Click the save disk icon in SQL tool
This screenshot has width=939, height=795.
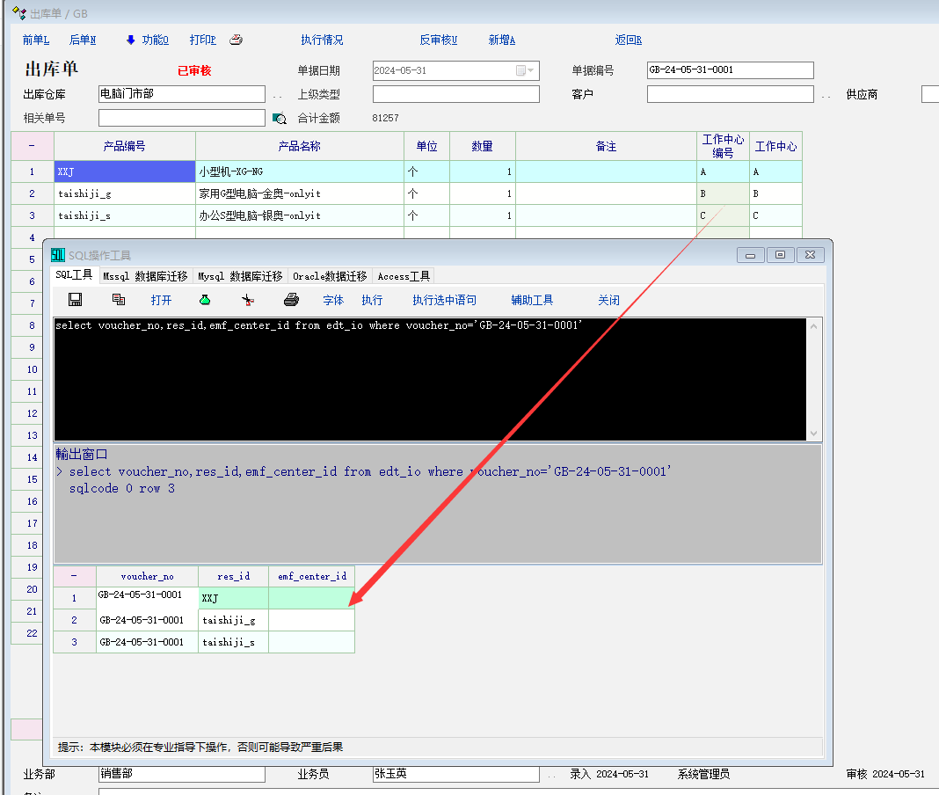coord(76,300)
